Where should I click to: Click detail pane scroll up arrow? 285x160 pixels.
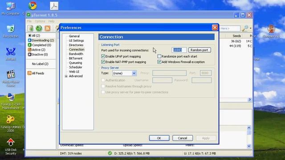[x=249, y=128]
